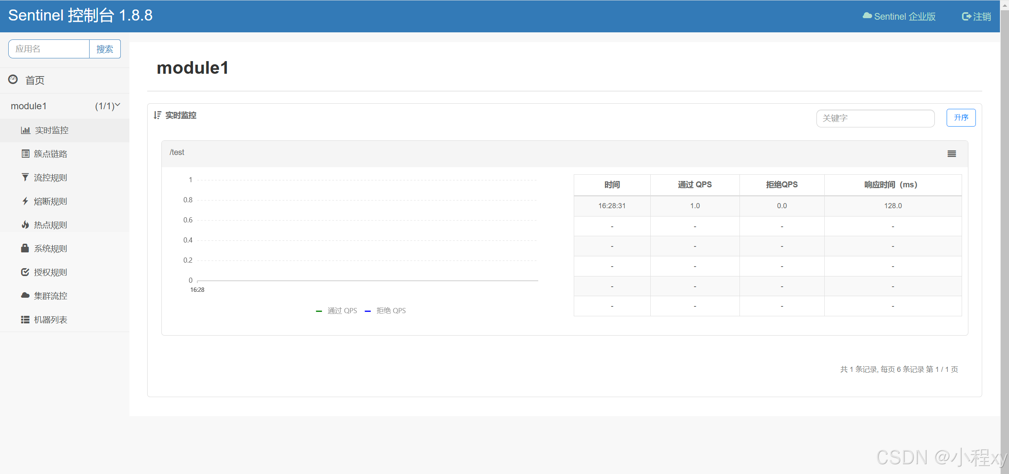Click the logout arrow icon beside 注销
The image size is (1009, 474).
tap(966, 16)
